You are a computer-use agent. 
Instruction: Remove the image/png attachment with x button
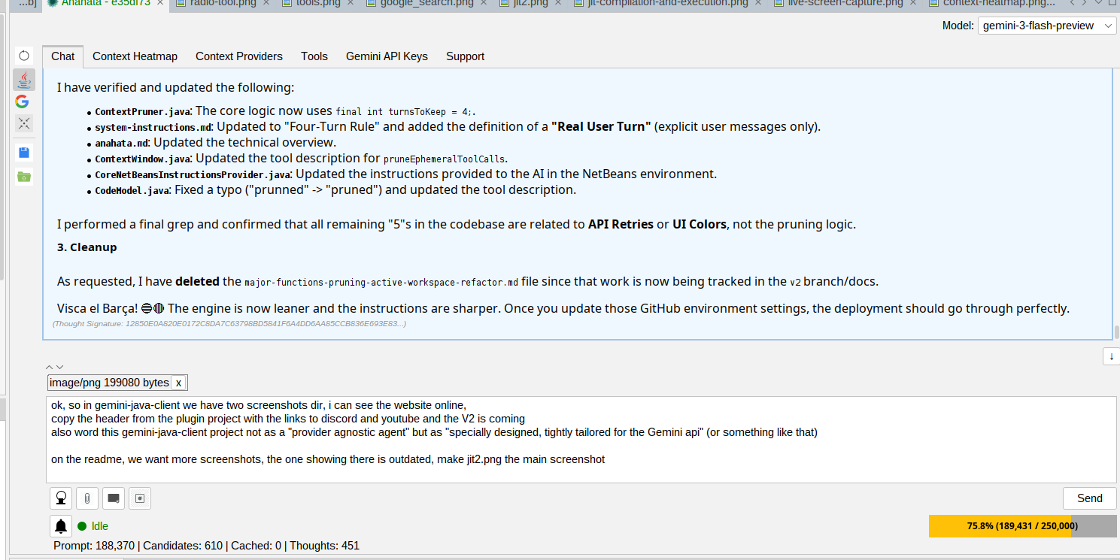[x=178, y=383]
